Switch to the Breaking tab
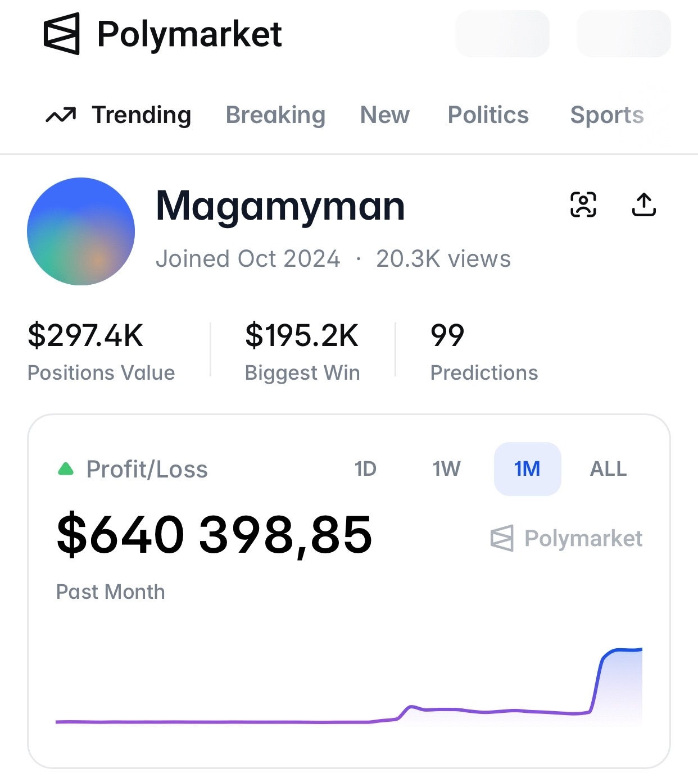The width and height of the screenshot is (698, 778). 275,115
